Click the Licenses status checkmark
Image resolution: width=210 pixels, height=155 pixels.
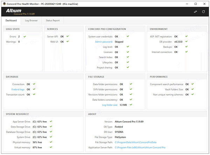pos(128,52)
